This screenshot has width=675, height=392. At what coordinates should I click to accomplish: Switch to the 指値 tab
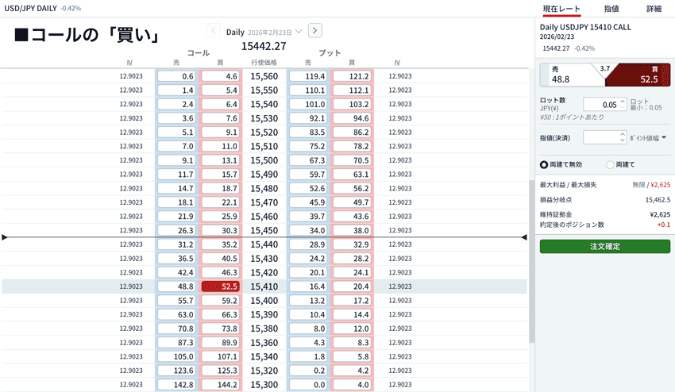611,8
